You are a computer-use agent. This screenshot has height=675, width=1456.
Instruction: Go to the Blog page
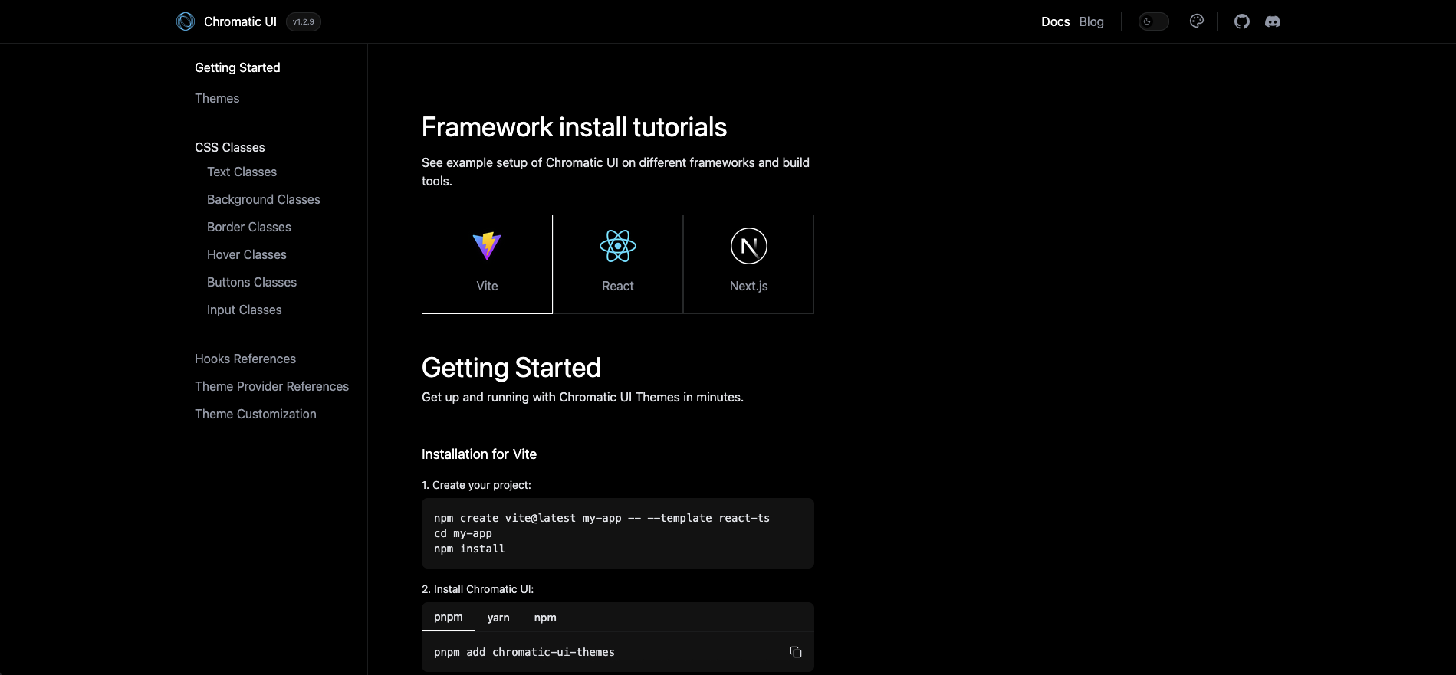pos(1091,21)
